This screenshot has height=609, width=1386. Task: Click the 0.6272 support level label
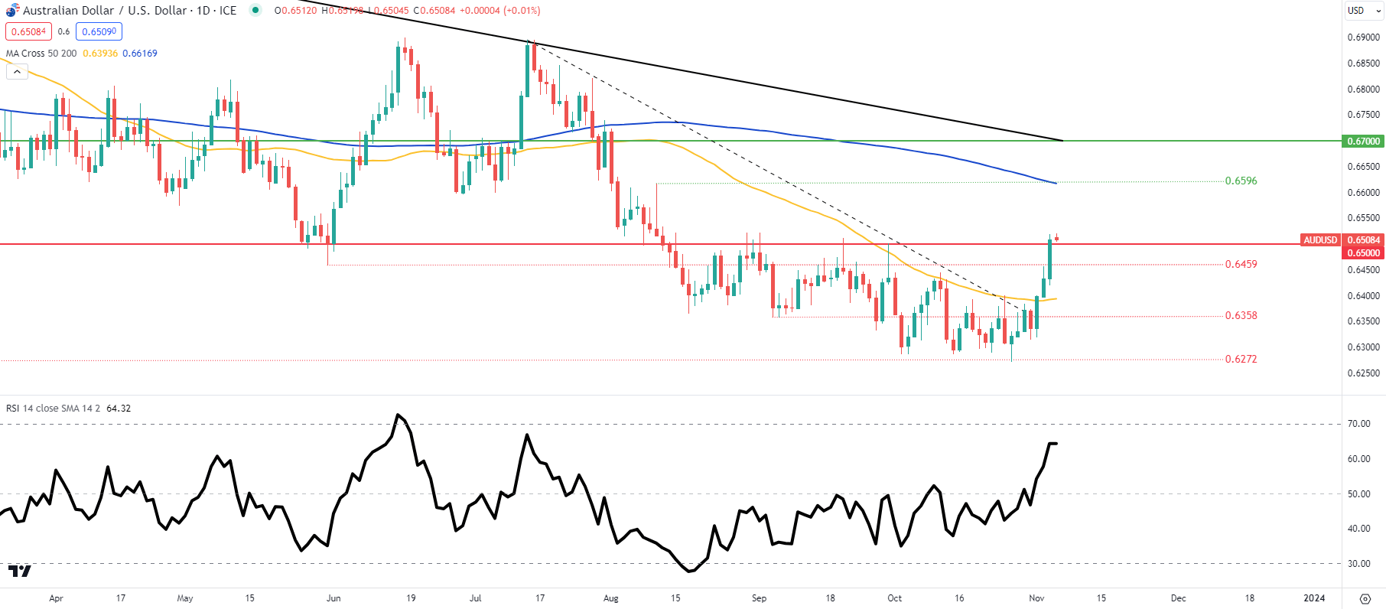(x=1241, y=359)
